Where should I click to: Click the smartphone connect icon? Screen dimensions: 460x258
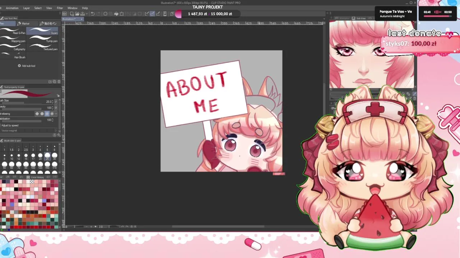click(x=165, y=14)
